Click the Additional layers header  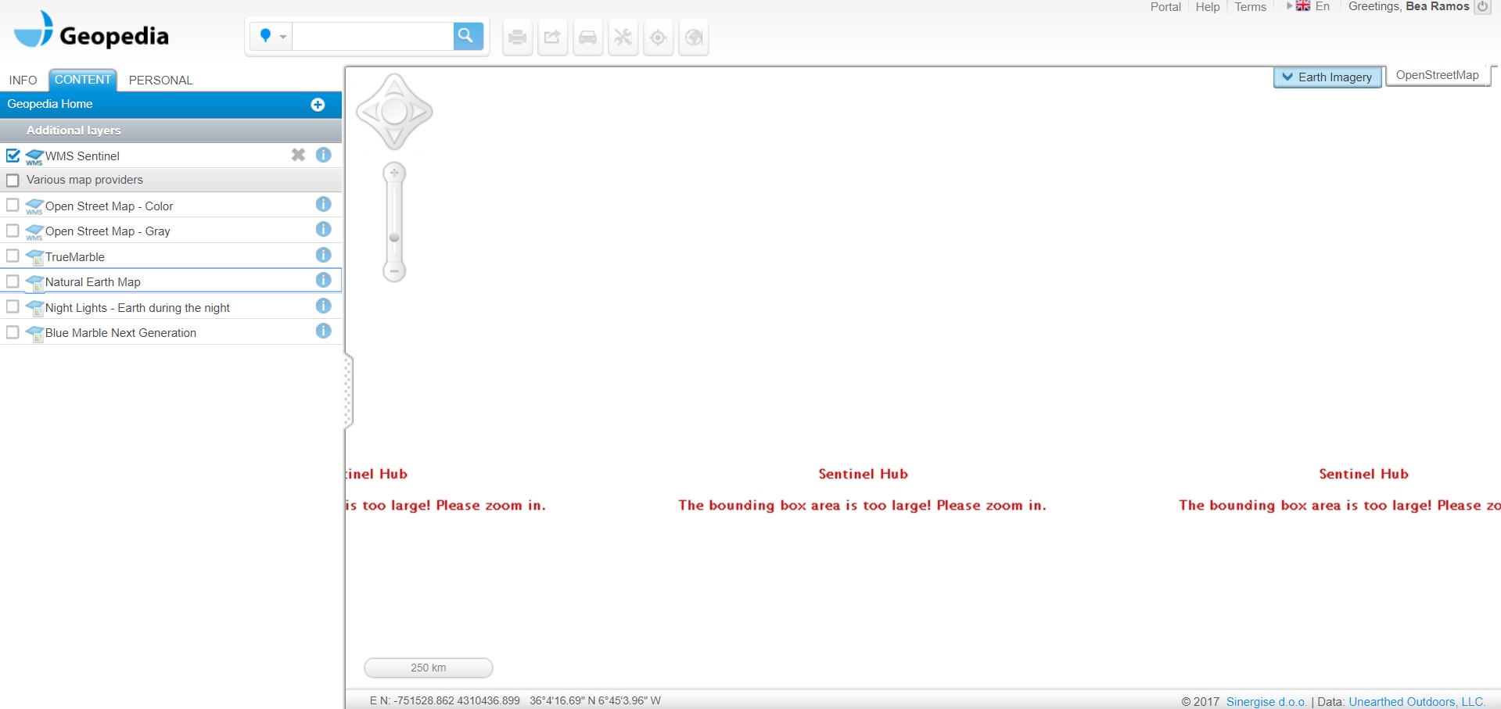[x=171, y=131]
